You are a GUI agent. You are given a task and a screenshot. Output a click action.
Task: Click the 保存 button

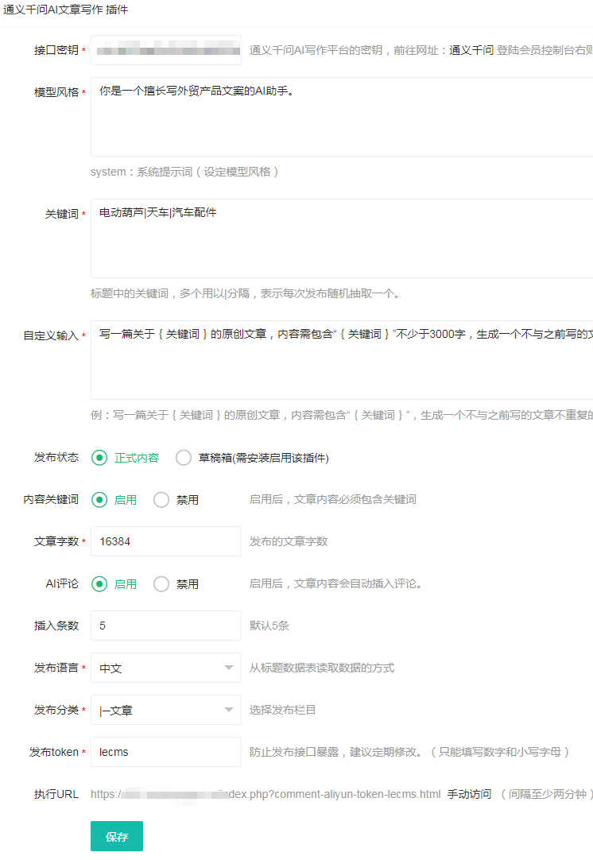point(117,837)
